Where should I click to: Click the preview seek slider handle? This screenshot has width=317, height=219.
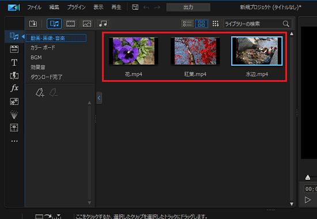[x=308, y=178]
